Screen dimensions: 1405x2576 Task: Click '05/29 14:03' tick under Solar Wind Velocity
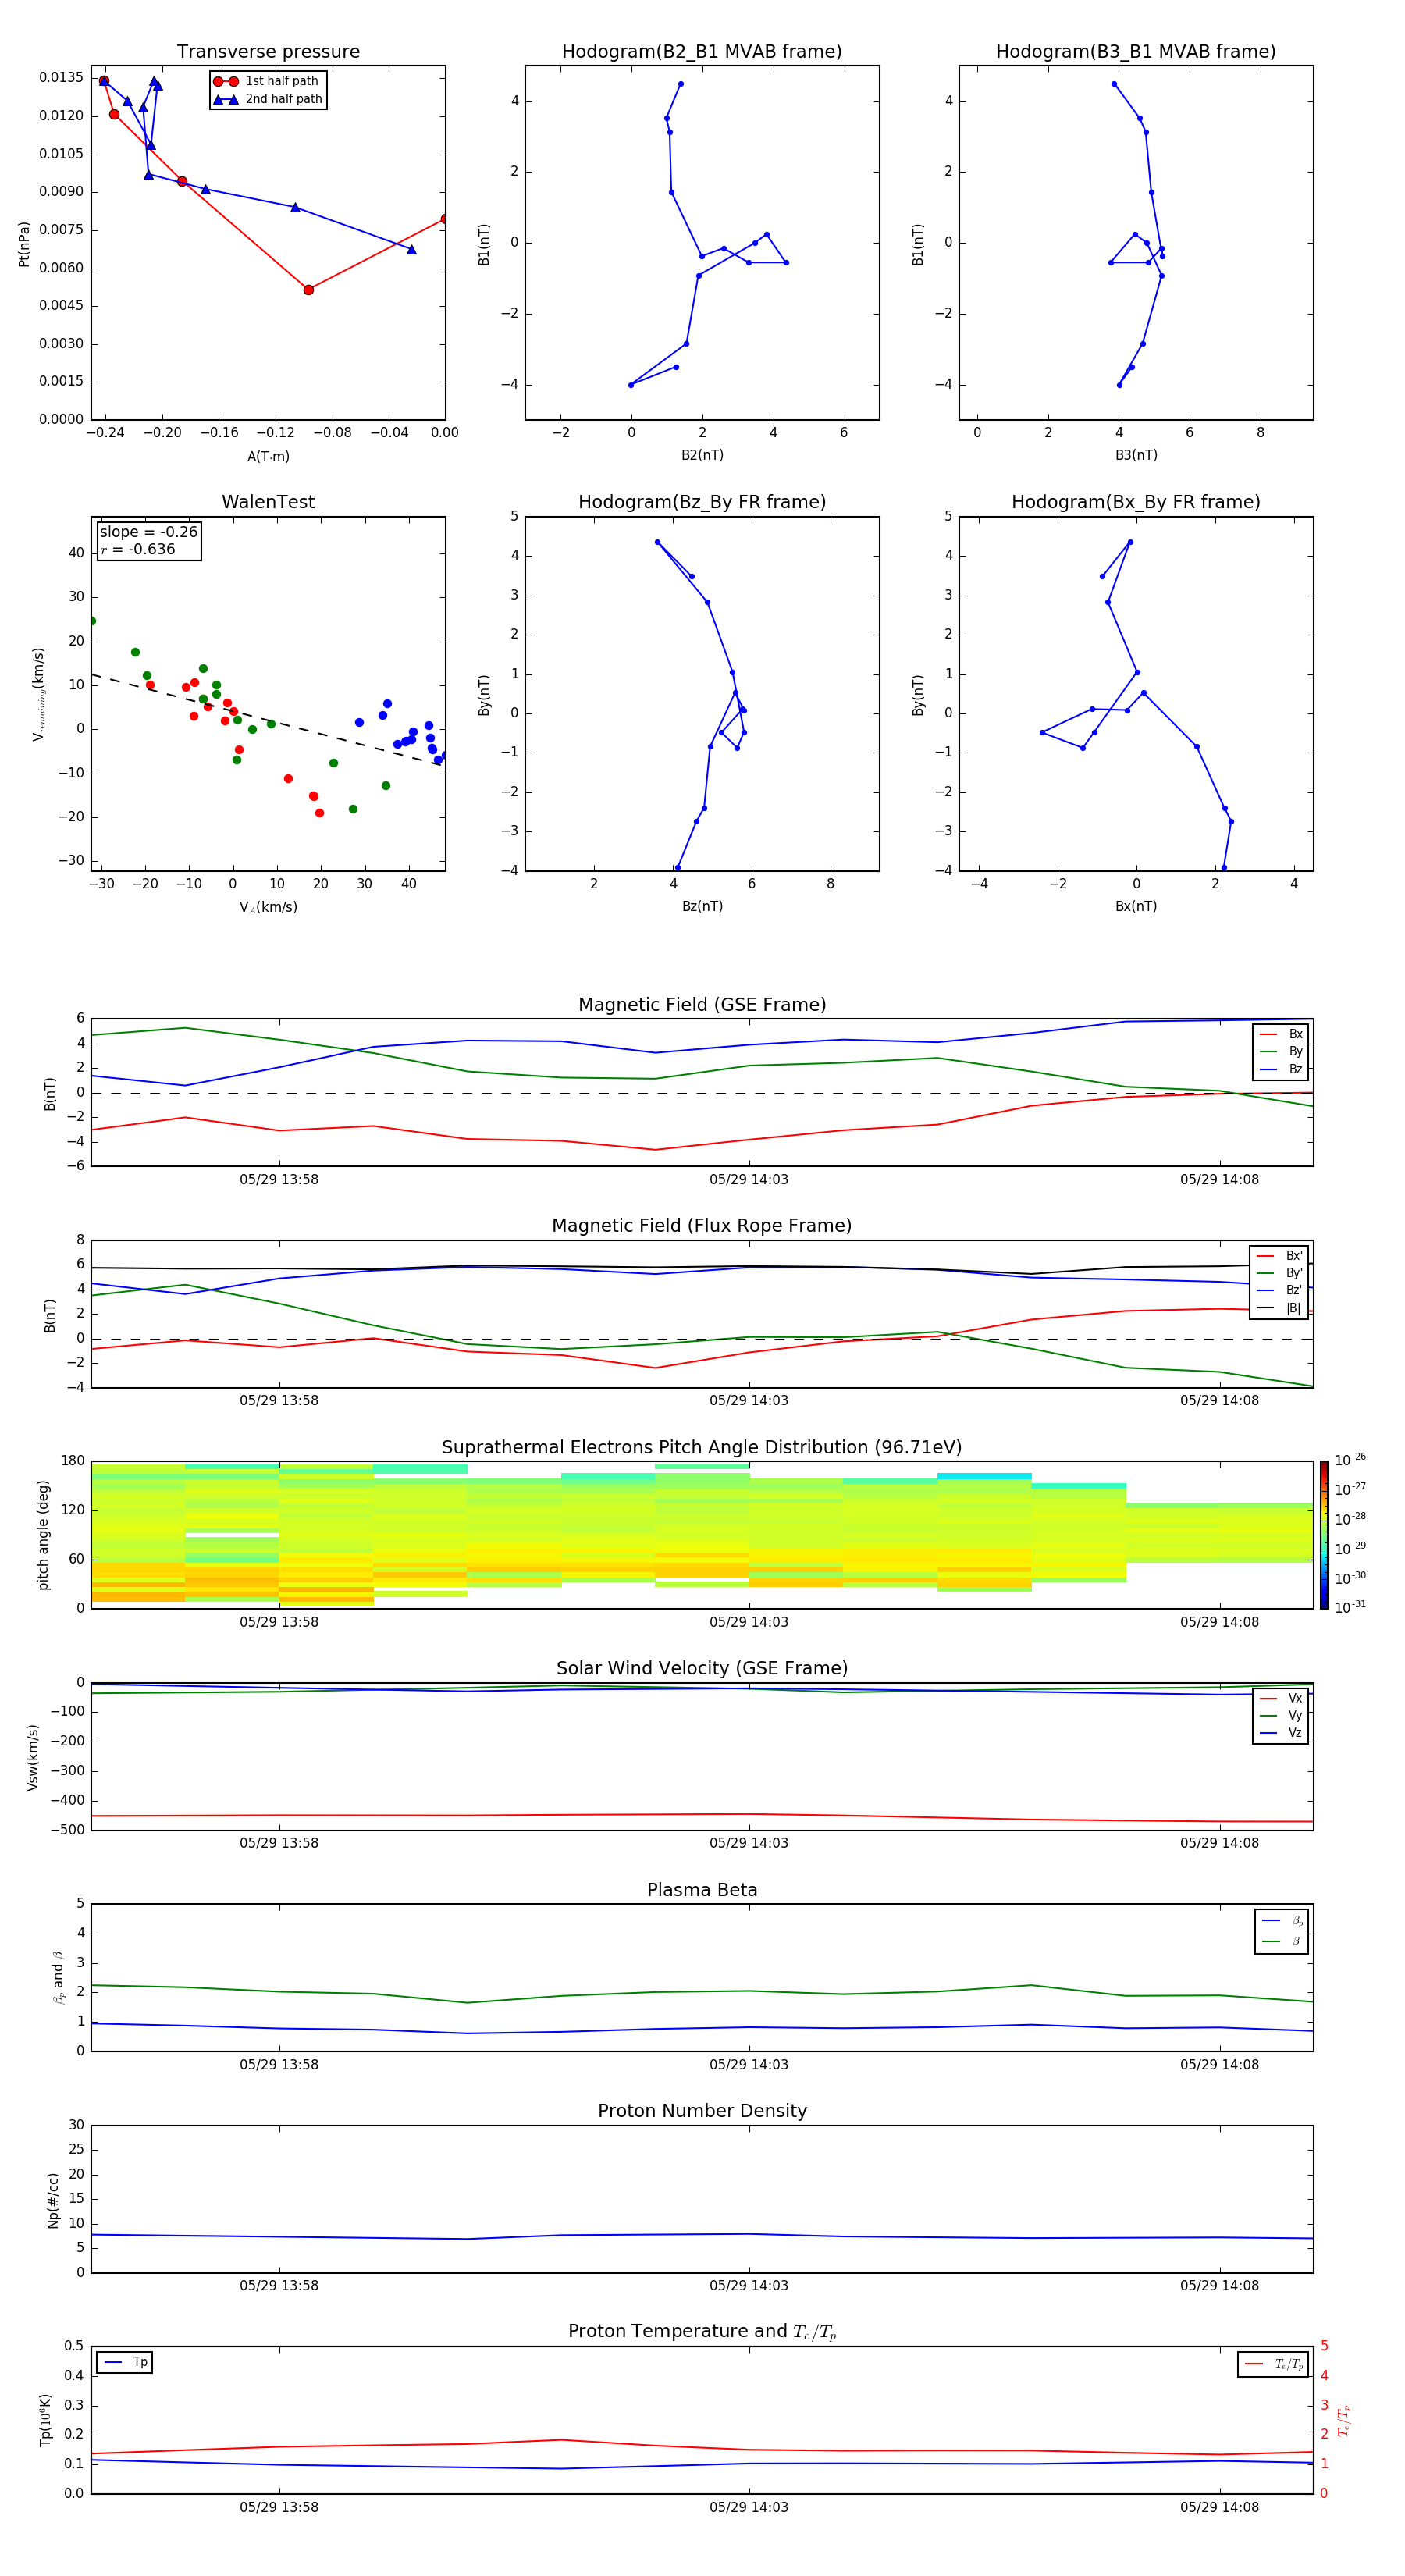point(749,1843)
